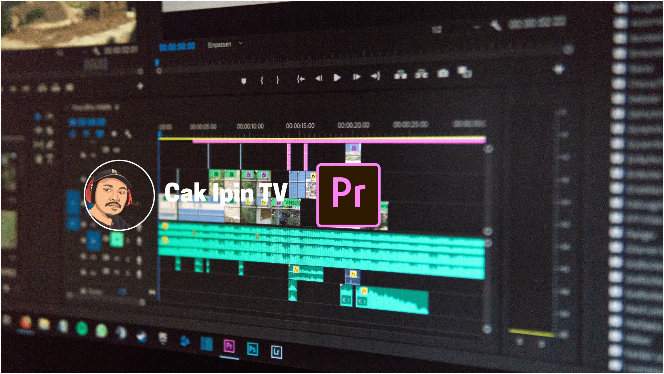Click the Extract button

point(421,73)
